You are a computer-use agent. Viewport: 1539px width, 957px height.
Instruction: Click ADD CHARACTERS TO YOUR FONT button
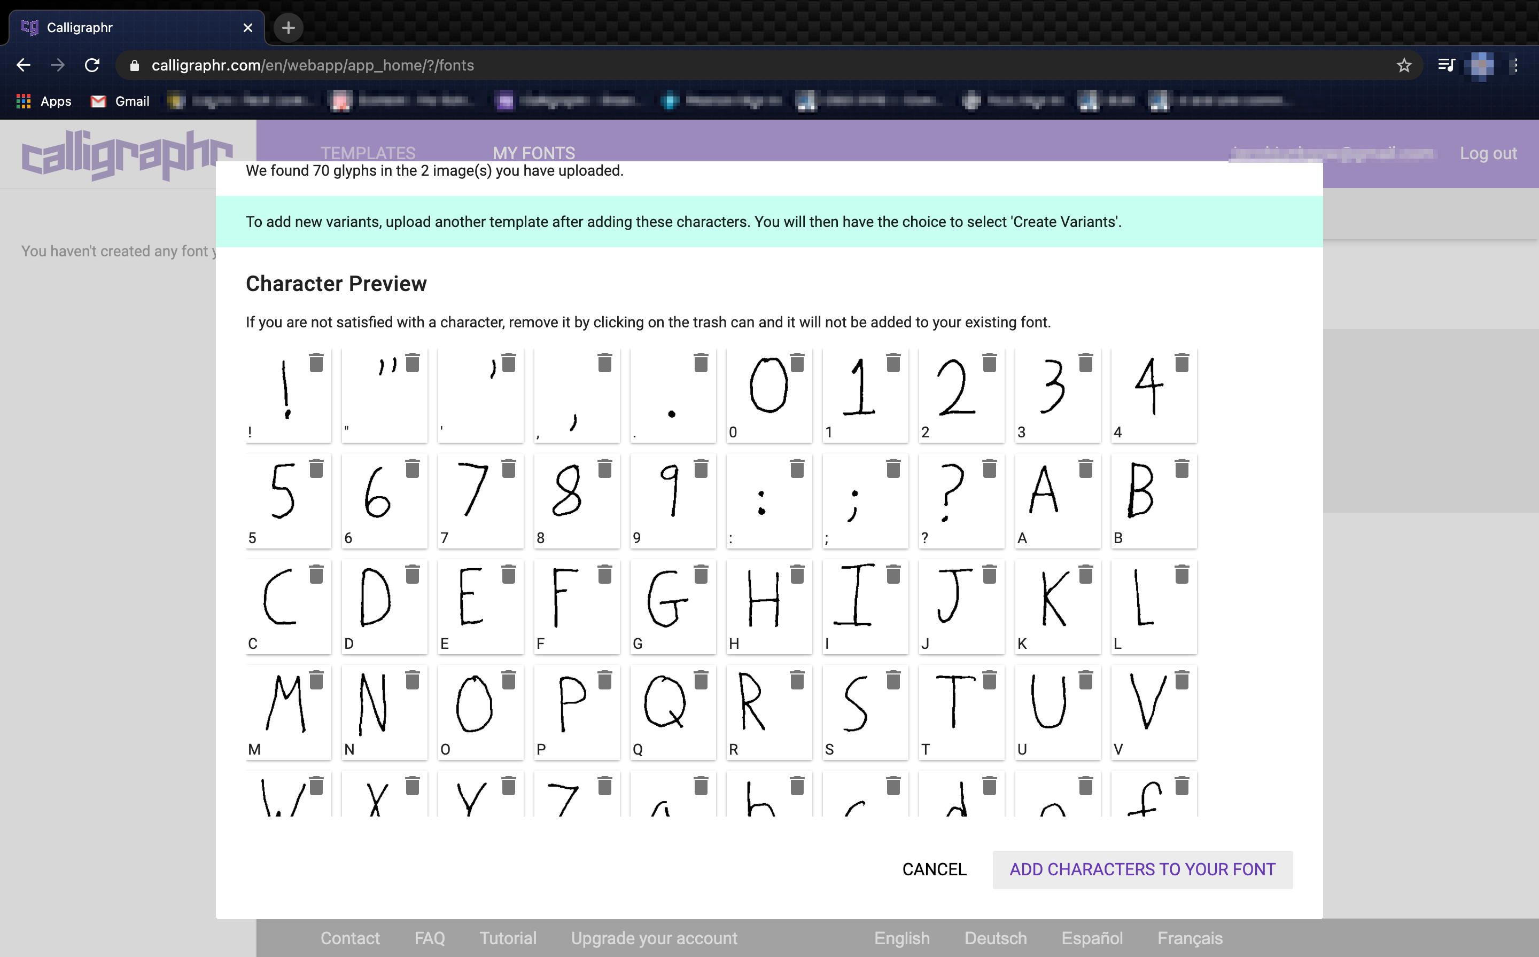click(x=1141, y=869)
